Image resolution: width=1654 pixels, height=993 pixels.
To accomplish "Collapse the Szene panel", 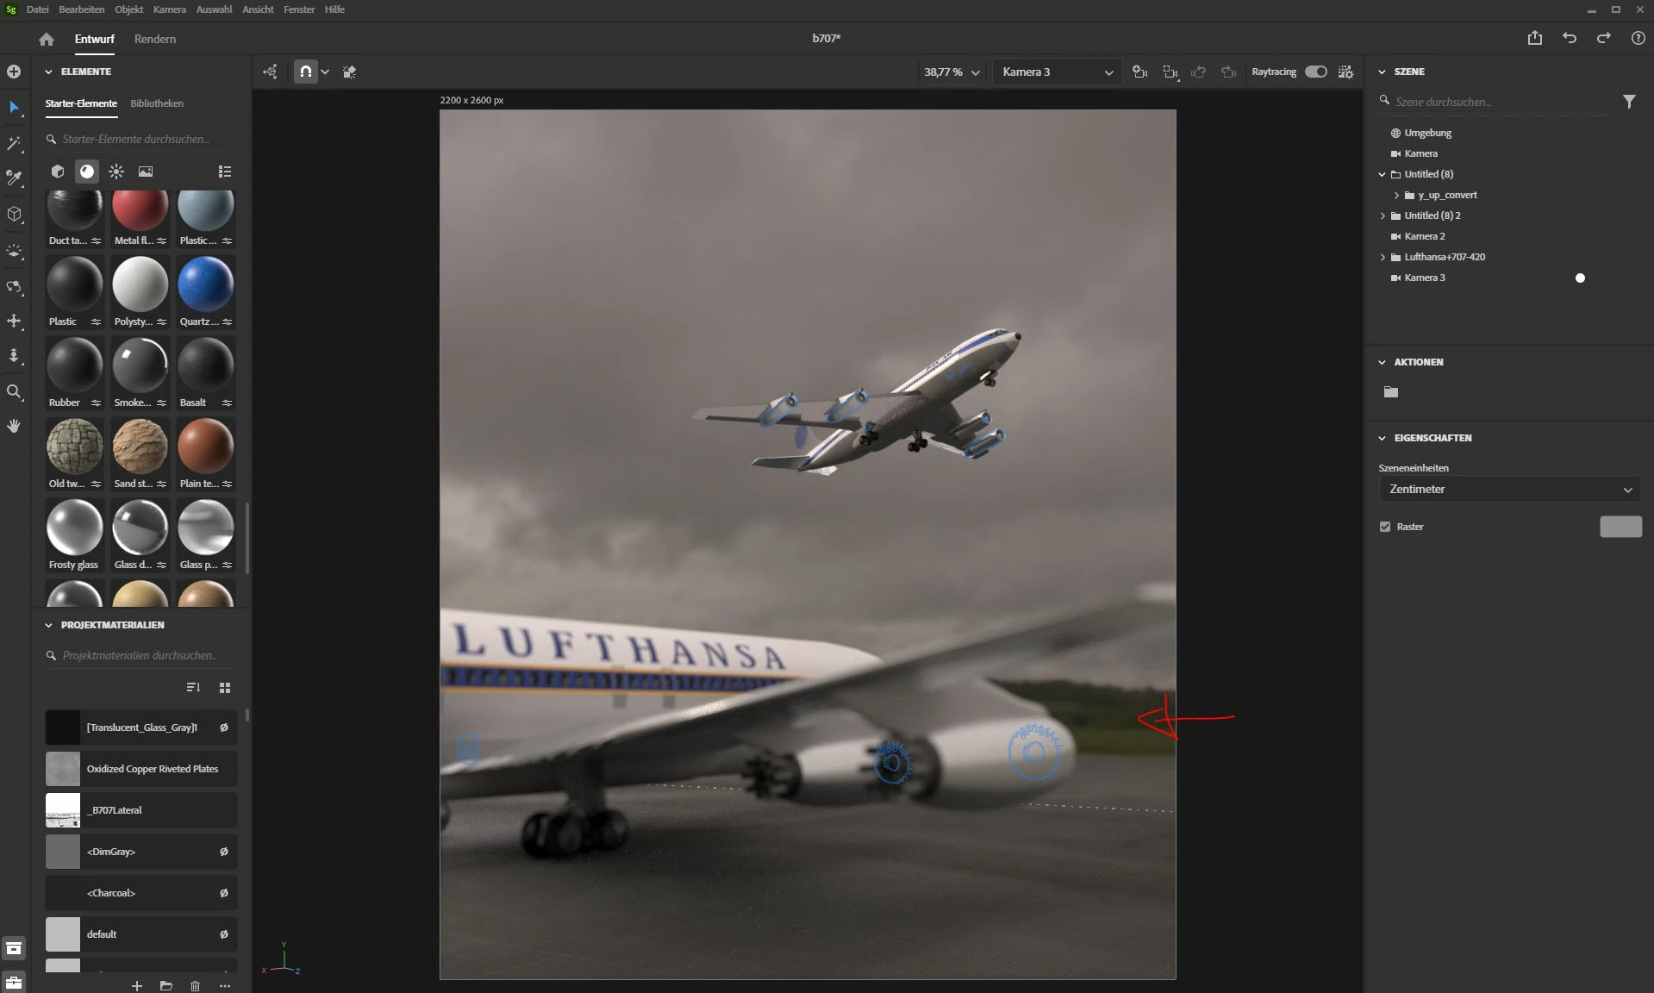I will (1382, 72).
